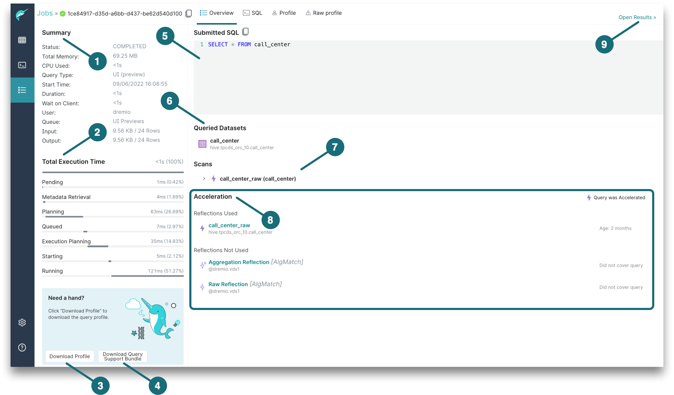Click the Dremio narwhal logo
The width and height of the screenshot is (674, 395).
point(22,14)
